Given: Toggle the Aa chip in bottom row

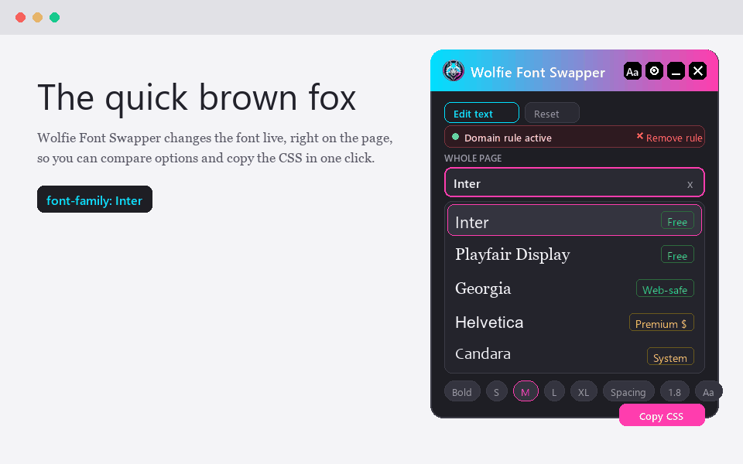Looking at the screenshot, I should pos(708,391).
